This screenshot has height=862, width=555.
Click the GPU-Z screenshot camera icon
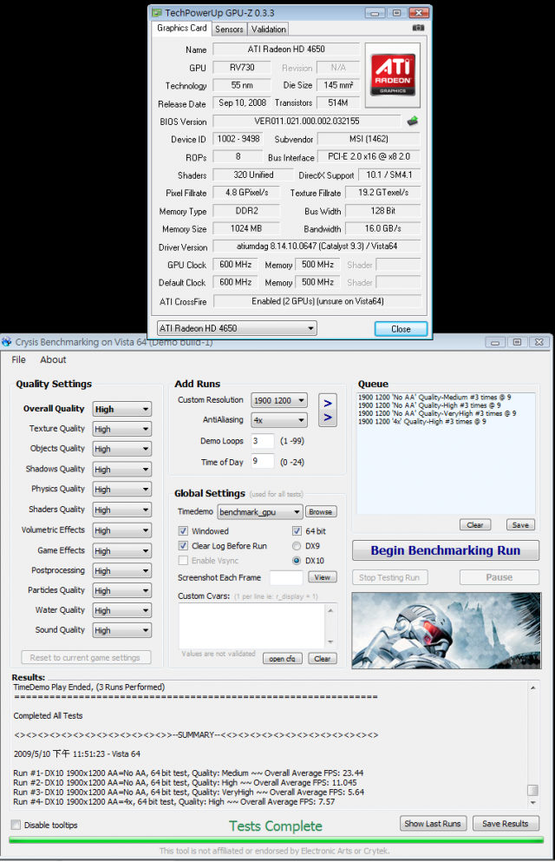coord(418,28)
